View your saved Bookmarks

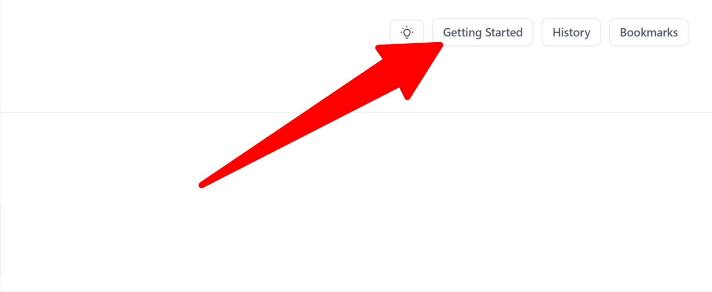(x=649, y=32)
